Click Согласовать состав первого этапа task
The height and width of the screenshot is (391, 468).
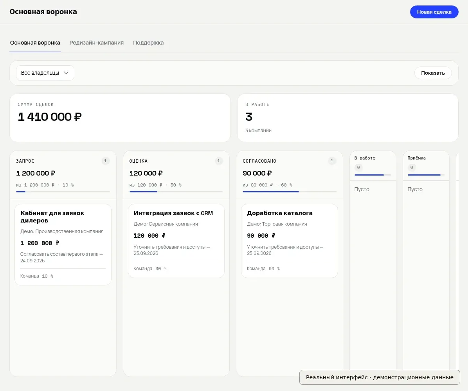pyautogui.click(x=61, y=257)
